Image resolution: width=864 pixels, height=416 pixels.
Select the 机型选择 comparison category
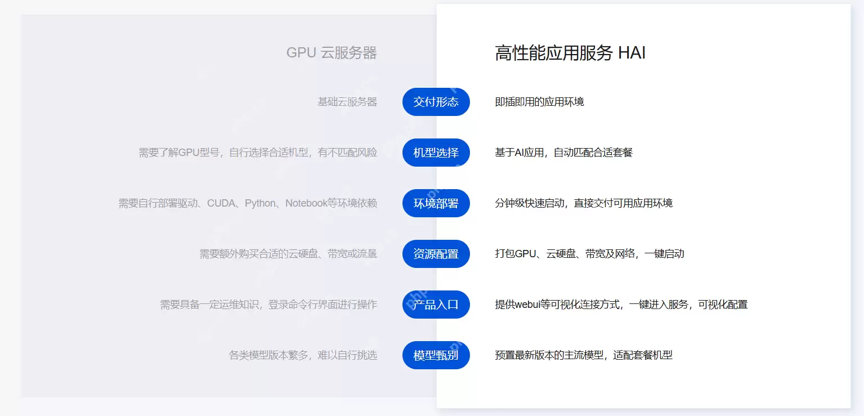click(436, 153)
